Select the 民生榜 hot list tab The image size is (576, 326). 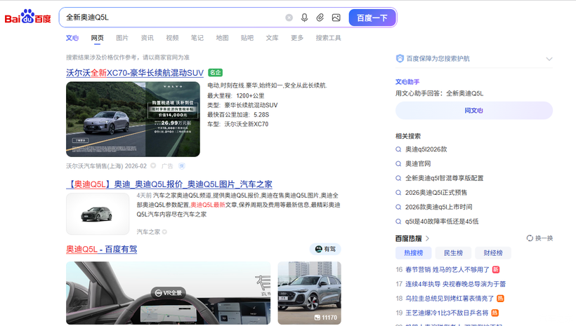pyautogui.click(x=453, y=253)
